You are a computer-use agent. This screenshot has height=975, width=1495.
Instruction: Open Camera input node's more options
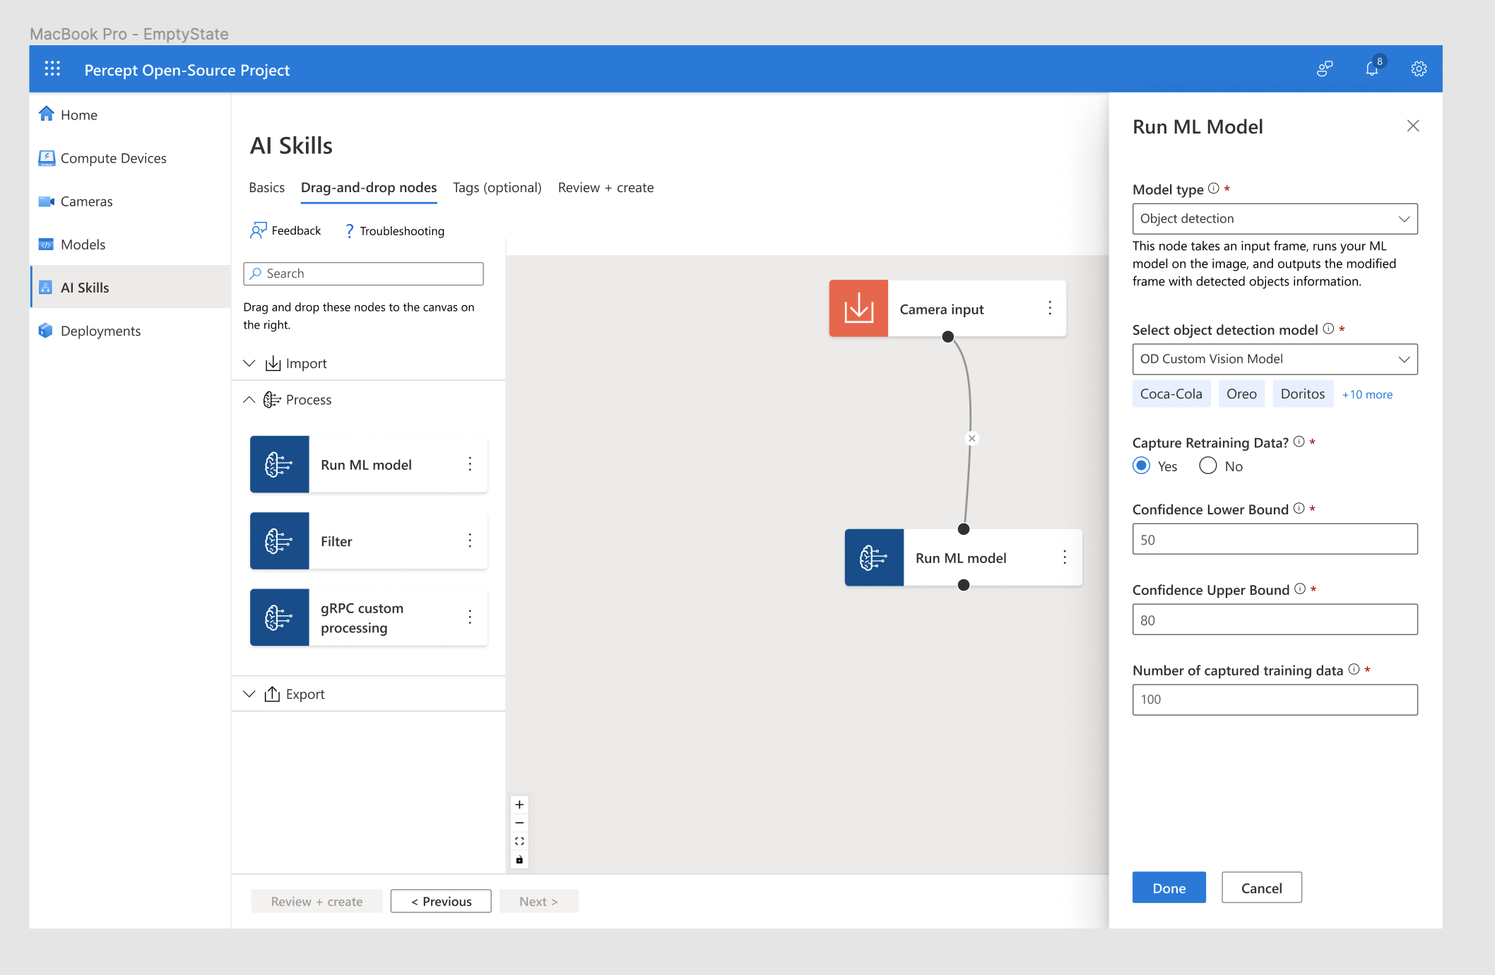1050,308
